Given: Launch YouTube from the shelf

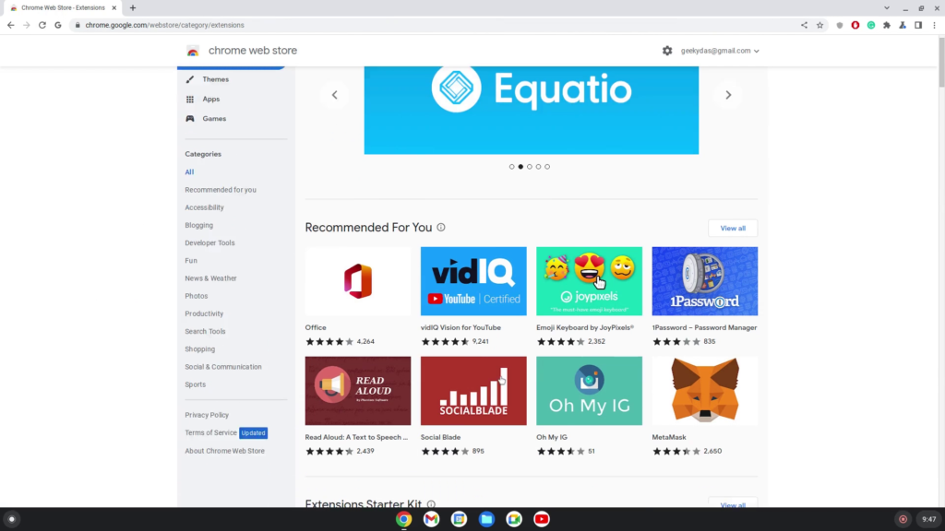Looking at the screenshot, I should (x=542, y=519).
